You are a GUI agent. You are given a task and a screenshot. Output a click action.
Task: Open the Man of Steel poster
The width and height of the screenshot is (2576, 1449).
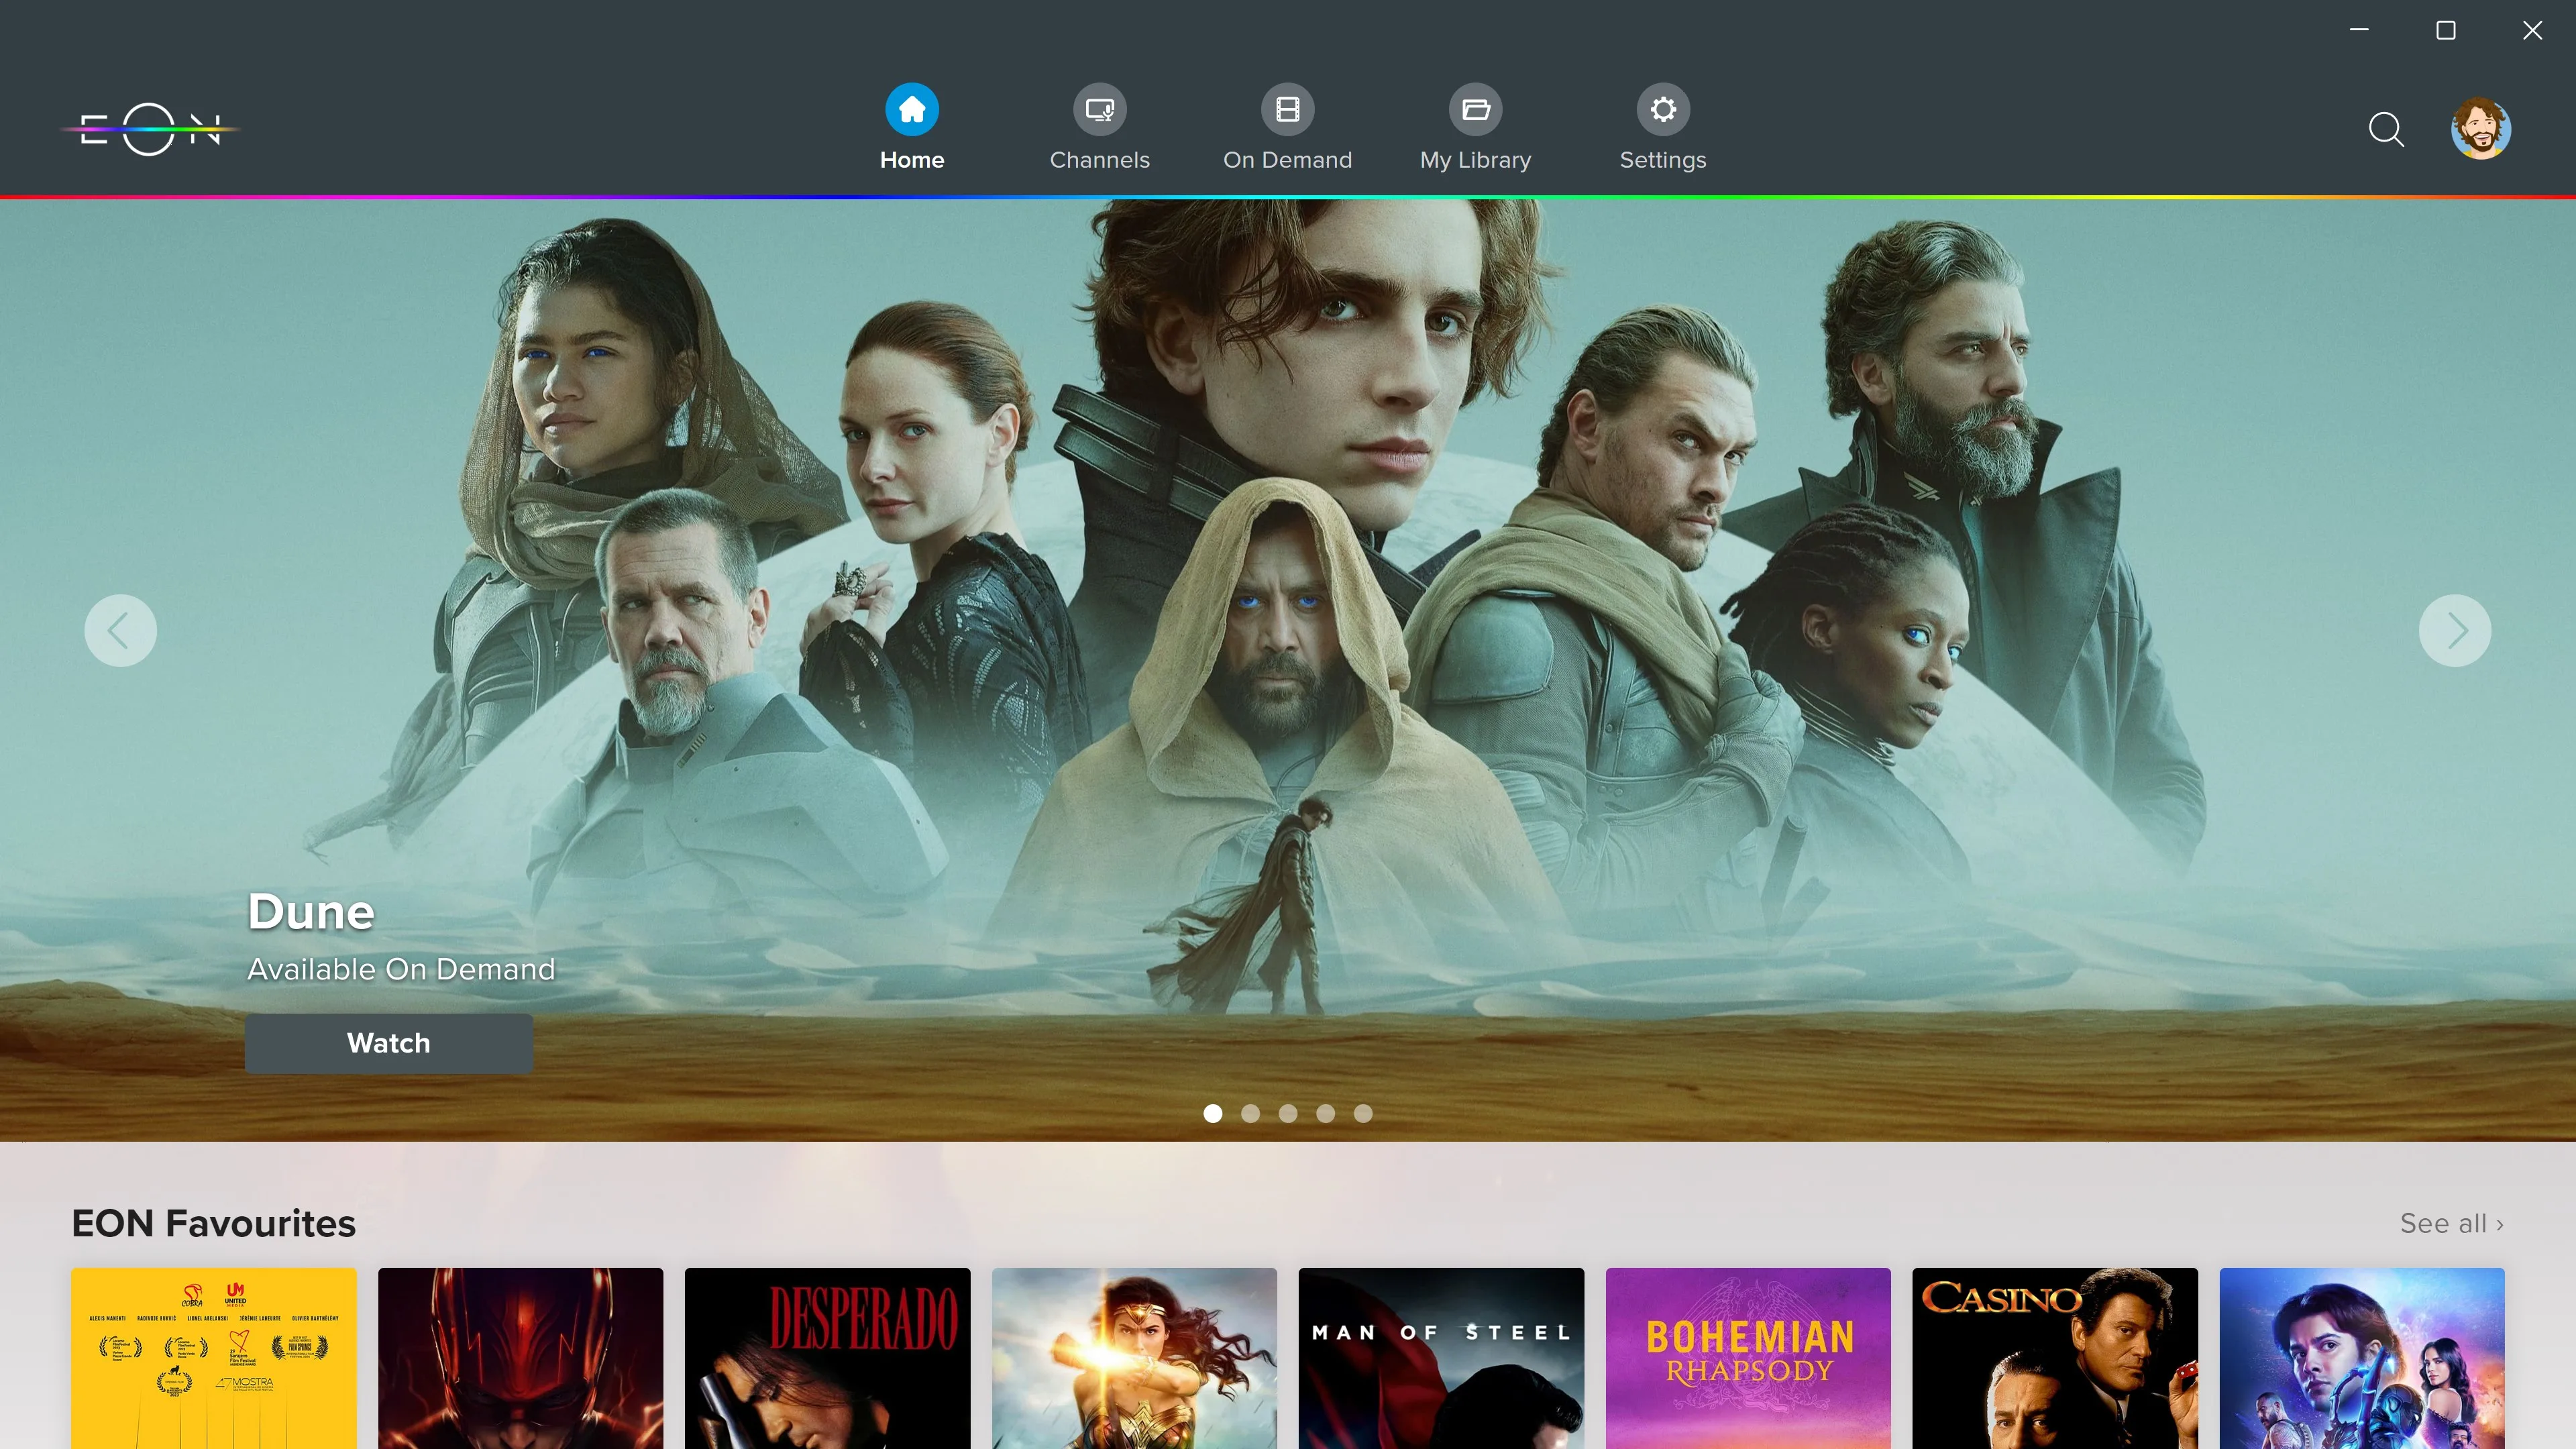click(x=1442, y=1358)
